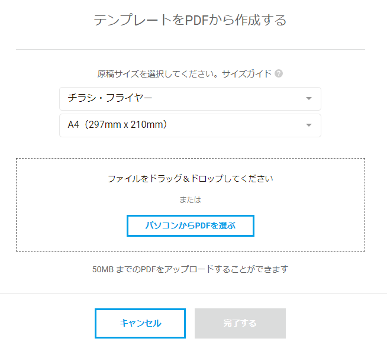Open the A4 (297mm x 210mm) size selector

coord(190,125)
